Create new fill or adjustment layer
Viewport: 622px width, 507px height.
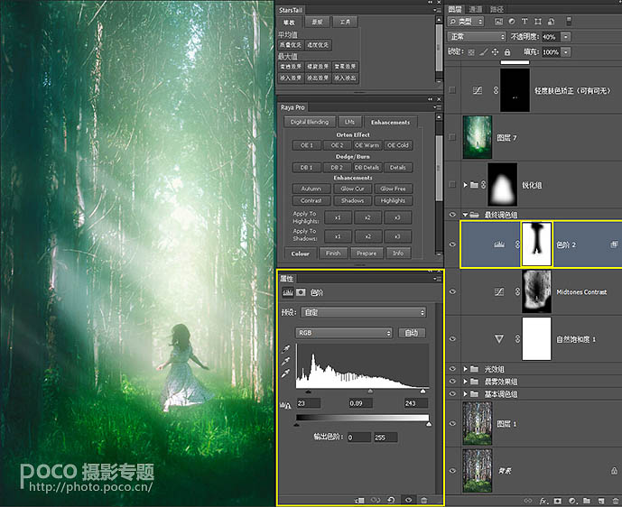tap(572, 501)
